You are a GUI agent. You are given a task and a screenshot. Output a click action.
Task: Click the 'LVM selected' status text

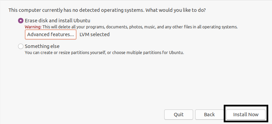click(x=95, y=34)
